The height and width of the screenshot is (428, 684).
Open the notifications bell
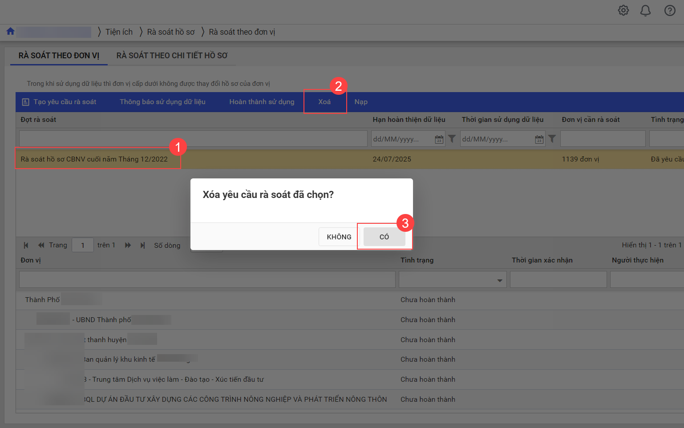click(645, 10)
